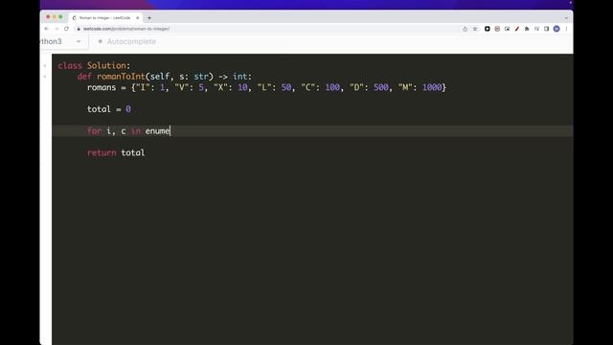613x345 pixels.
Task: Open the red circular extension
Action: point(497,29)
